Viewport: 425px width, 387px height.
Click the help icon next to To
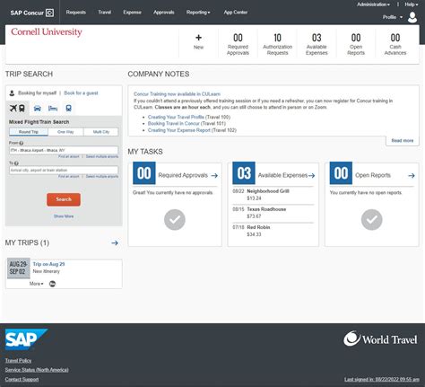(x=16, y=163)
